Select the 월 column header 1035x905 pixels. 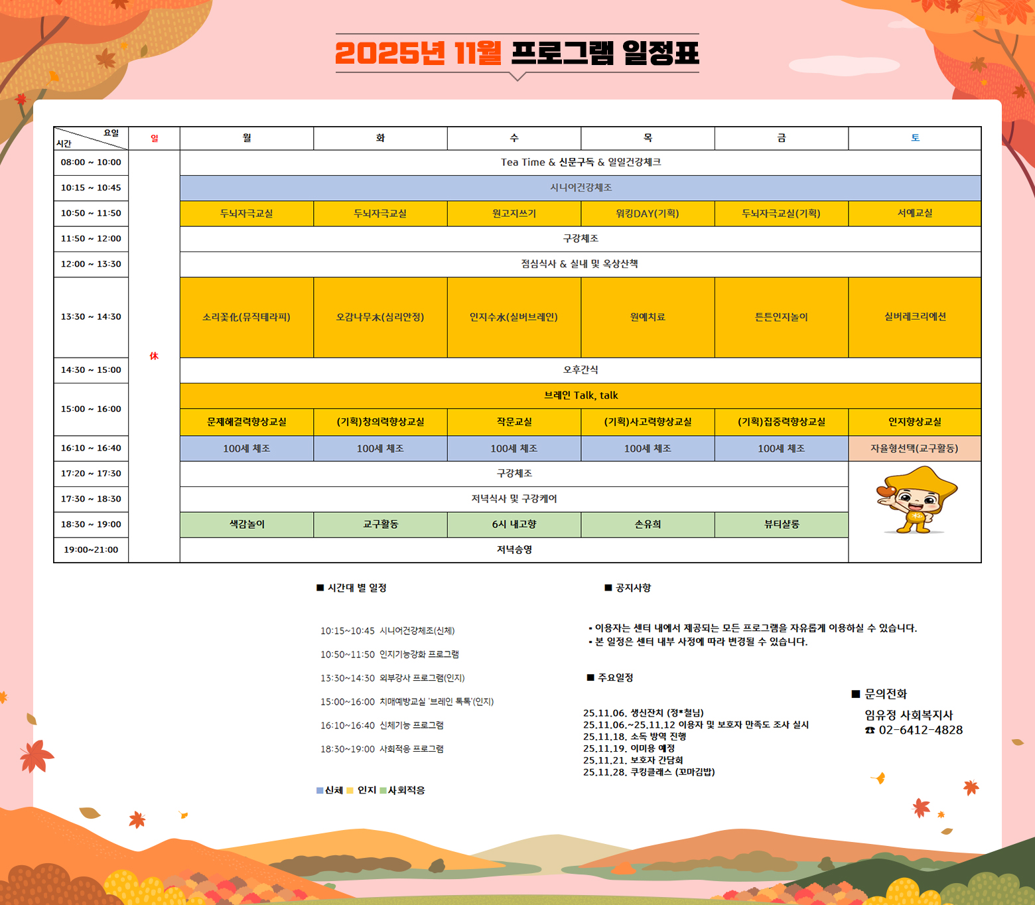click(247, 138)
